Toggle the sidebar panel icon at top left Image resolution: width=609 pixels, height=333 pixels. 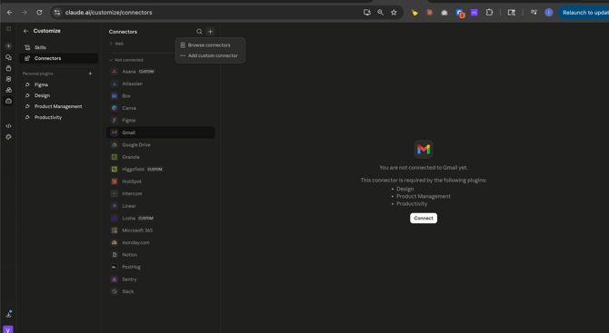pyautogui.click(x=8, y=29)
